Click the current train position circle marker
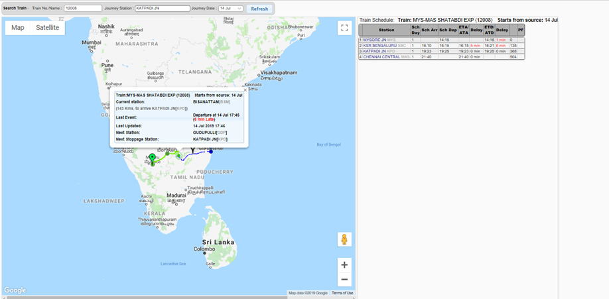This screenshot has width=609, height=299. tap(178, 156)
